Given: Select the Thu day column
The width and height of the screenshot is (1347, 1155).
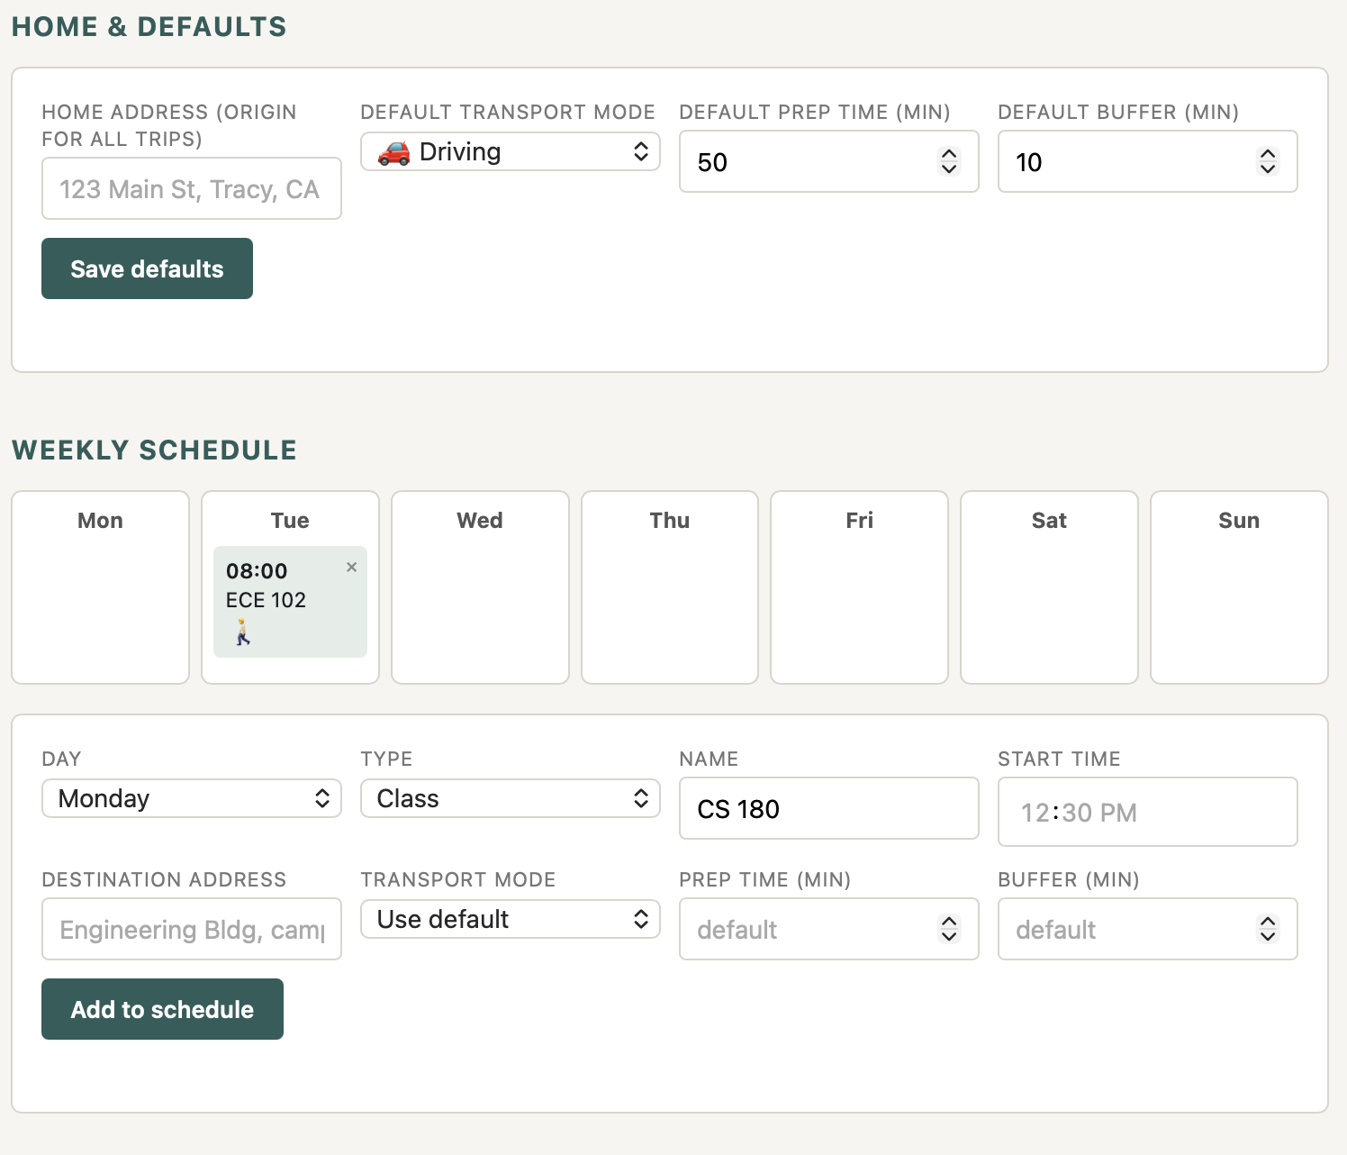Looking at the screenshot, I should click(670, 587).
